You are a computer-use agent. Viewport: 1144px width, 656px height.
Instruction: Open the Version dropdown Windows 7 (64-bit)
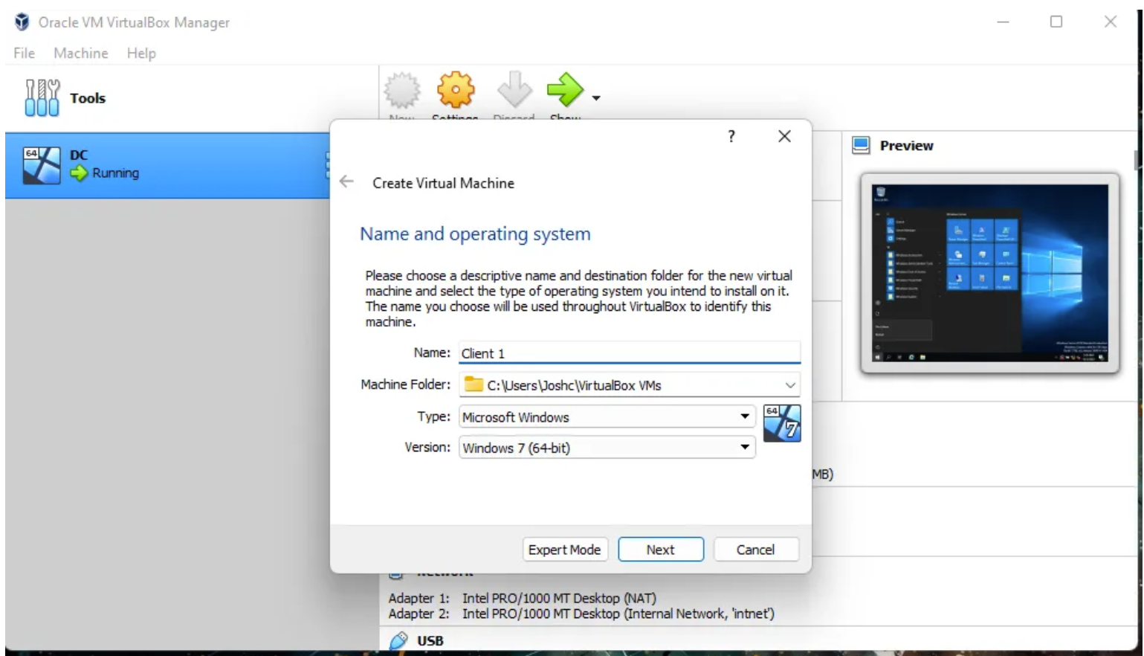click(607, 448)
